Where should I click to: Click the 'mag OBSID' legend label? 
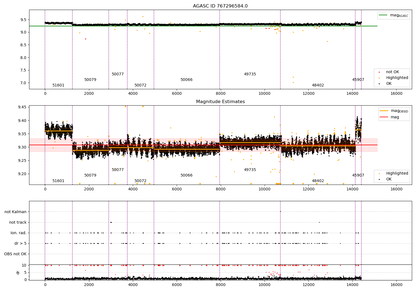399,111
